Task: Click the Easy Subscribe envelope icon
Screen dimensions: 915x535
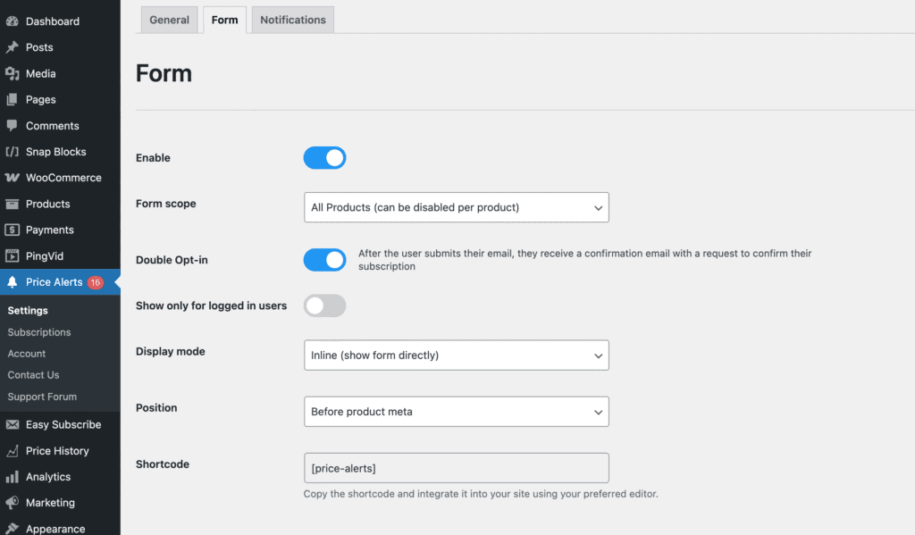Action: 13,425
